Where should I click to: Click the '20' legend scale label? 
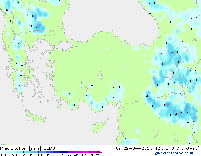[54, 155]
